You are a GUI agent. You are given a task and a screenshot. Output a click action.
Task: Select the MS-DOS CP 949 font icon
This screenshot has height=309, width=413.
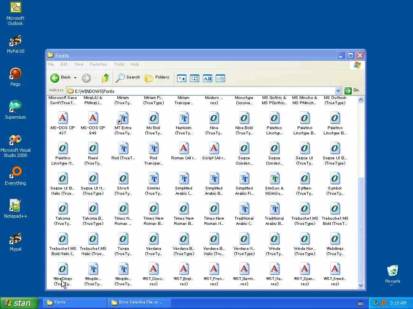(93, 118)
